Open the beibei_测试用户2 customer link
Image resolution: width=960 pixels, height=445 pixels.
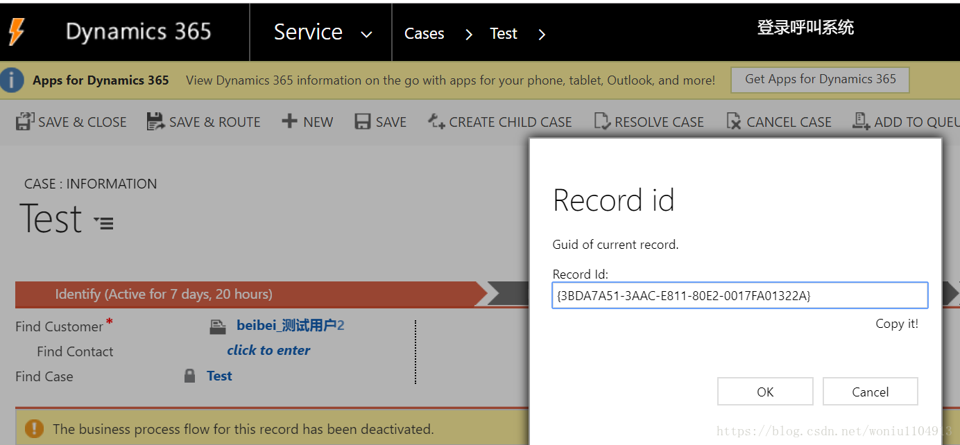[291, 325]
